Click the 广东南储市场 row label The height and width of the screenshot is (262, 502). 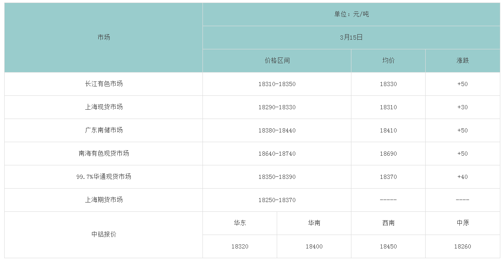(x=104, y=130)
